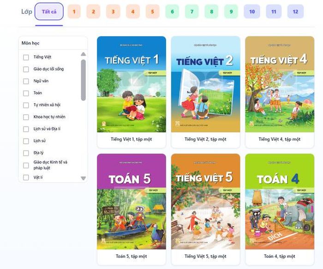The image size is (323, 269).
Task: Filter books by grade 5
Action: [x=153, y=12]
